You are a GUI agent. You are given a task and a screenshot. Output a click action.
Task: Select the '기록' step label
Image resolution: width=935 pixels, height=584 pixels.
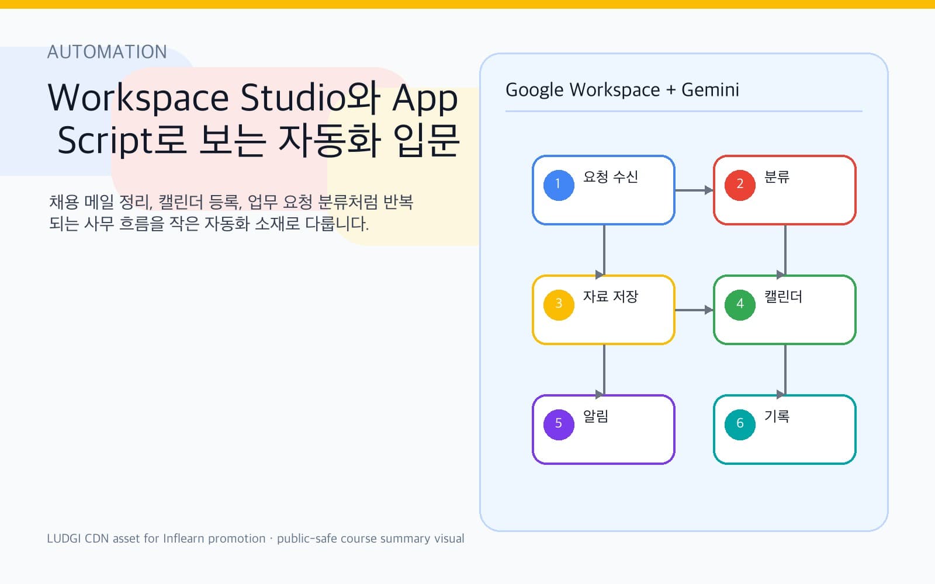pyautogui.click(x=777, y=416)
